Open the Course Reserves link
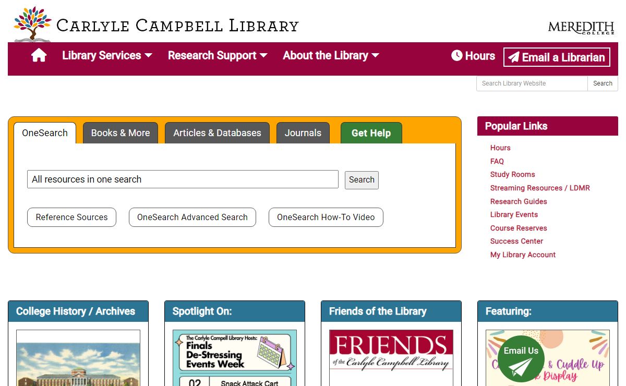Image resolution: width=626 pixels, height=386 pixels. [x=519, y=228]
